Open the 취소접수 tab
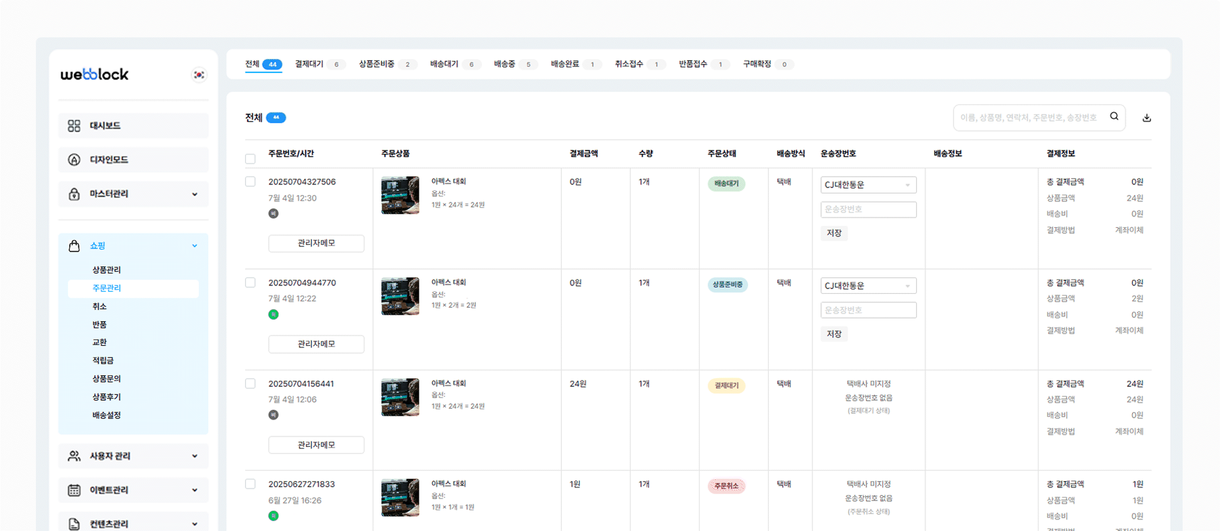The image size is (1220, 531). pos(628,63)
